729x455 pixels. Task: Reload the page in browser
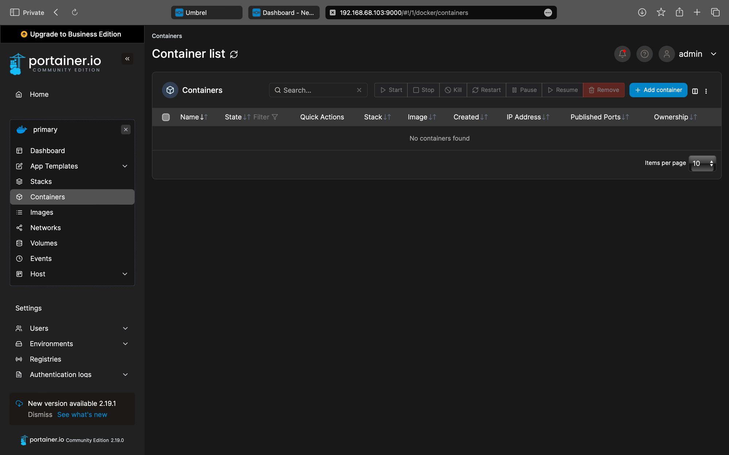pyautogui.click(x=75, y=12)
